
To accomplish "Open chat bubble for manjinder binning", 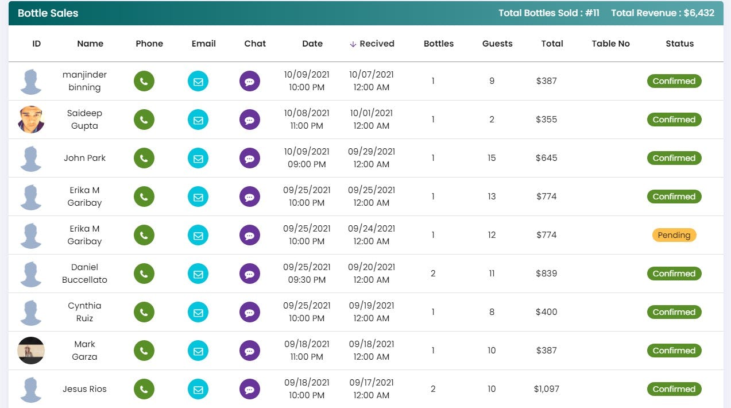I will click(x=250, y=81).
